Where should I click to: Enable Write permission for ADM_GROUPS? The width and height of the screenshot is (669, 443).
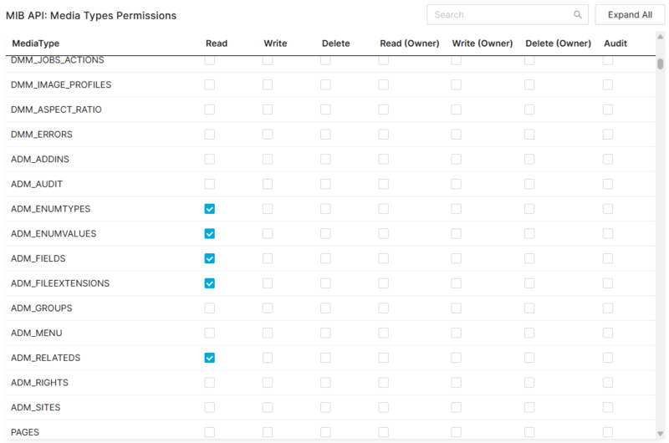coord(268,308)
